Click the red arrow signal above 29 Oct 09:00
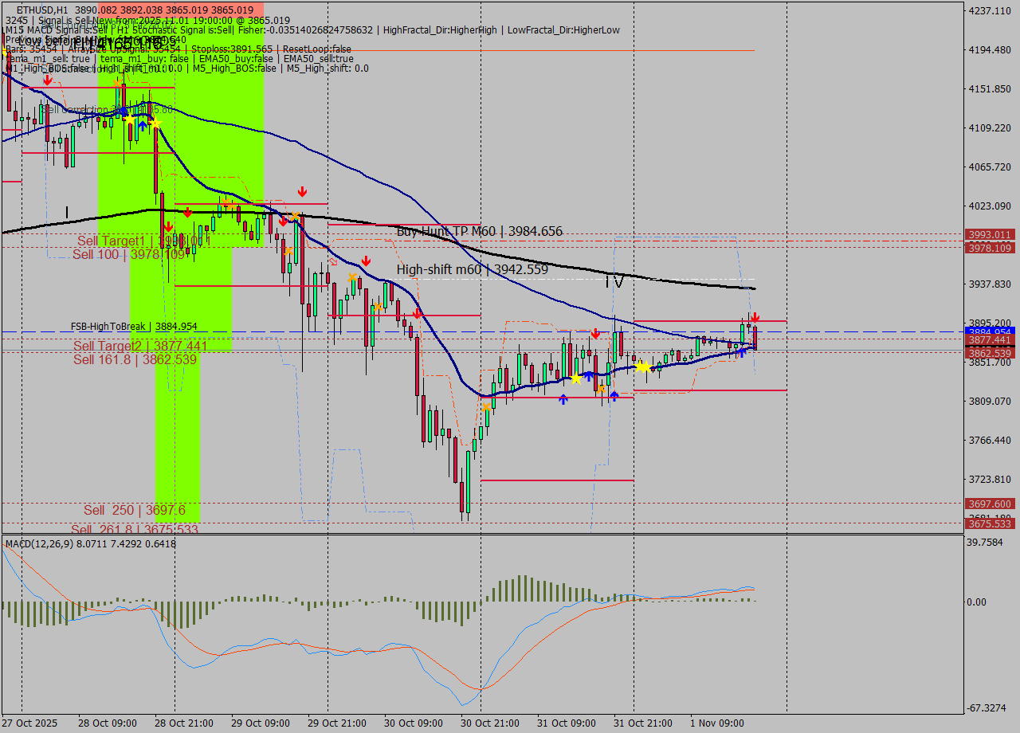1020x733 pixels. click(302, 191)
